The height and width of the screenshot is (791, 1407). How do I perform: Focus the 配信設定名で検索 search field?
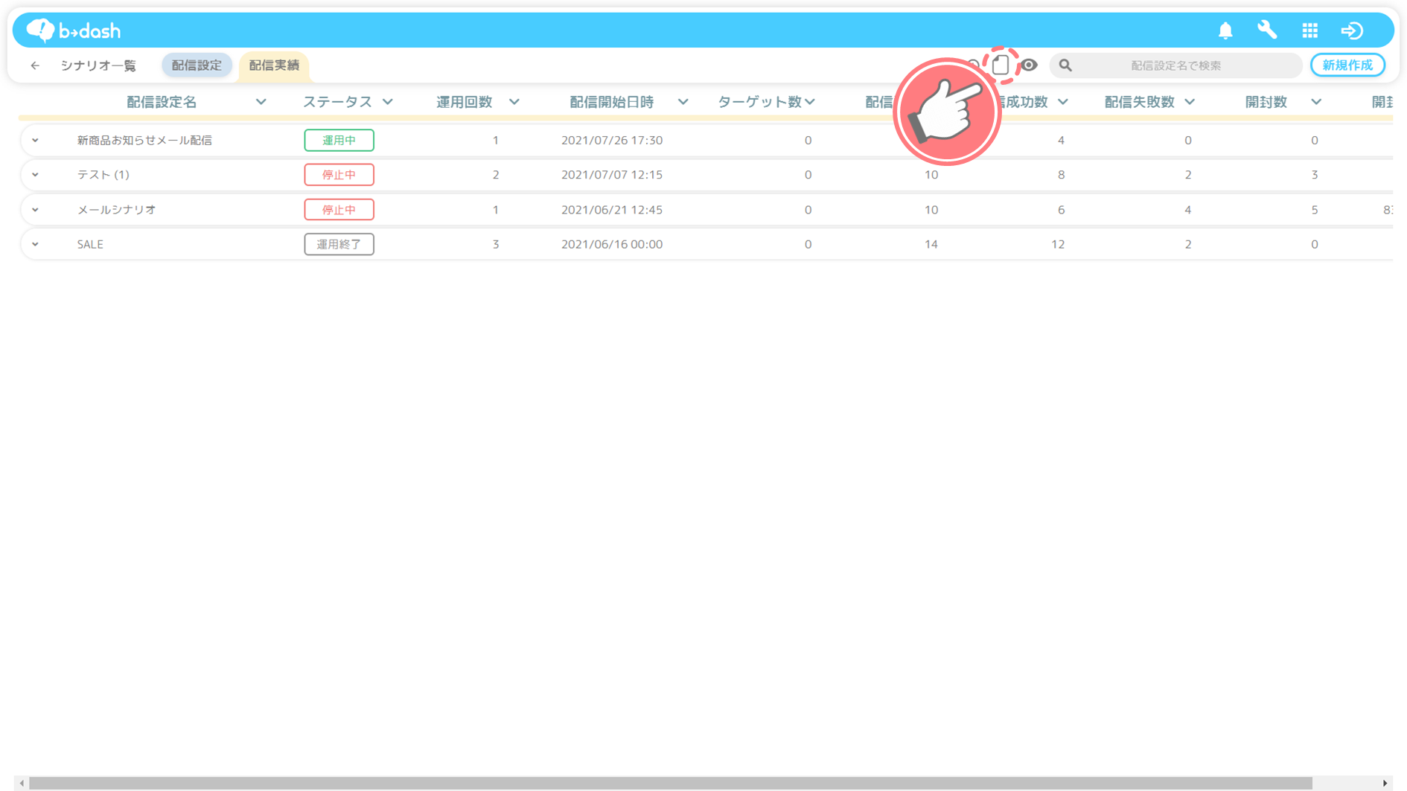coord(1175,65)
